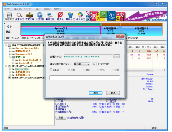
Task: Click the 取消 (cancel) button in dialog
Action: coord(113,93)
